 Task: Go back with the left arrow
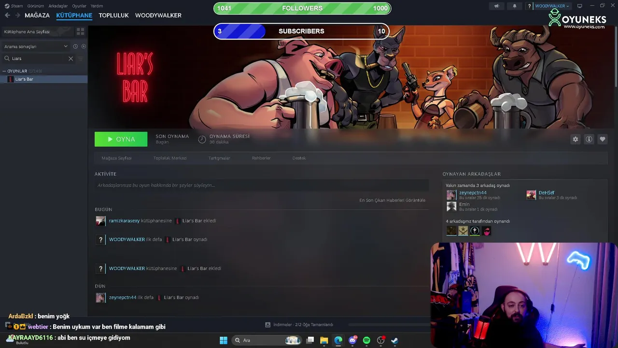click(x=7, y=15)
